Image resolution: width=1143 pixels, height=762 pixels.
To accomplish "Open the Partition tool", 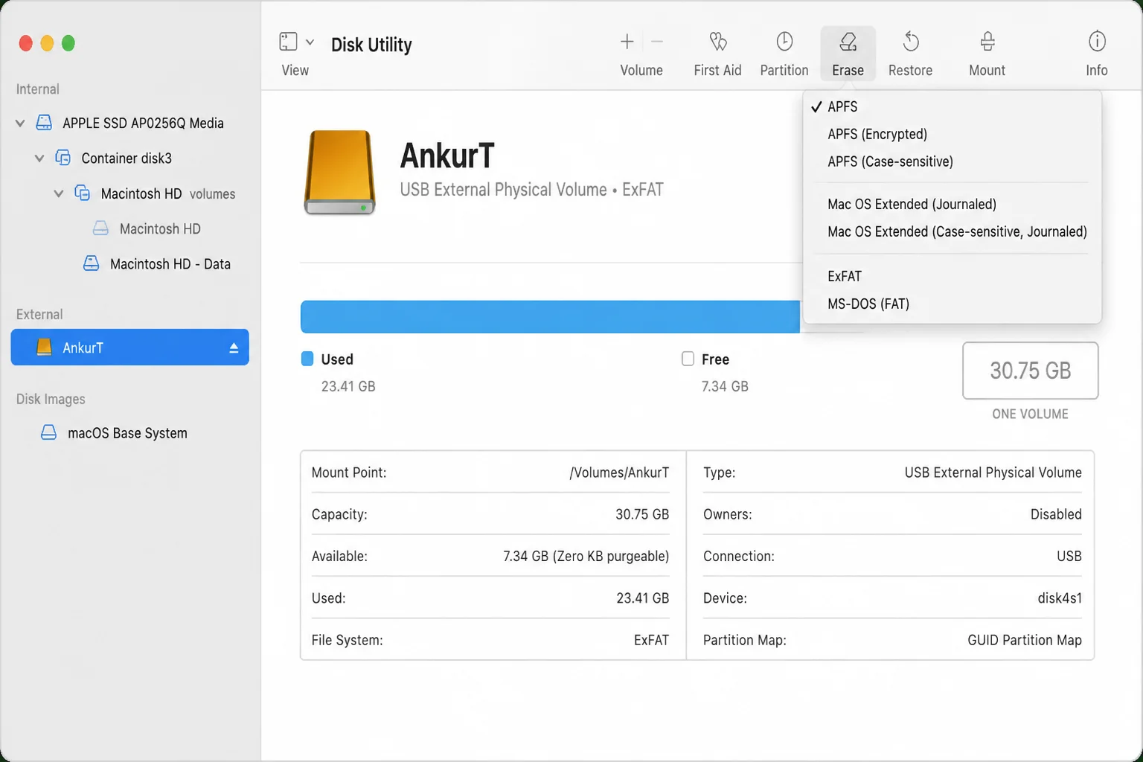I will click(x=784, y=54).
